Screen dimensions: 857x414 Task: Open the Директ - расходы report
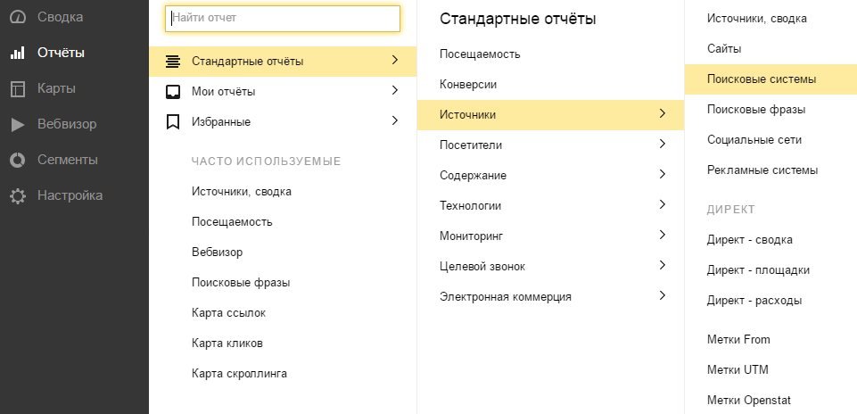(754, 301)
